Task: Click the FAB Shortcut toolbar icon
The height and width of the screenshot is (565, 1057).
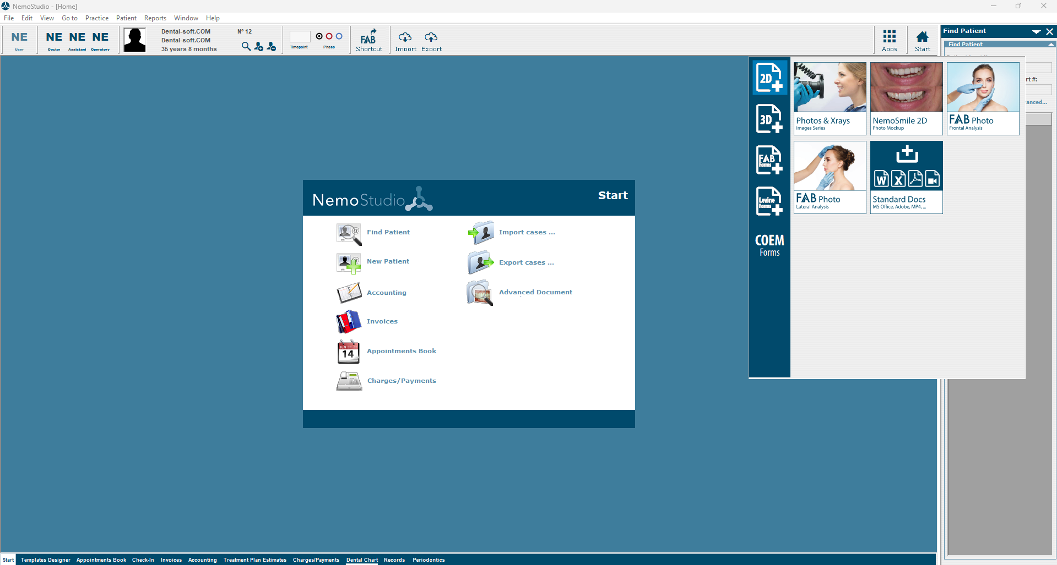Action: click(368, 40)
